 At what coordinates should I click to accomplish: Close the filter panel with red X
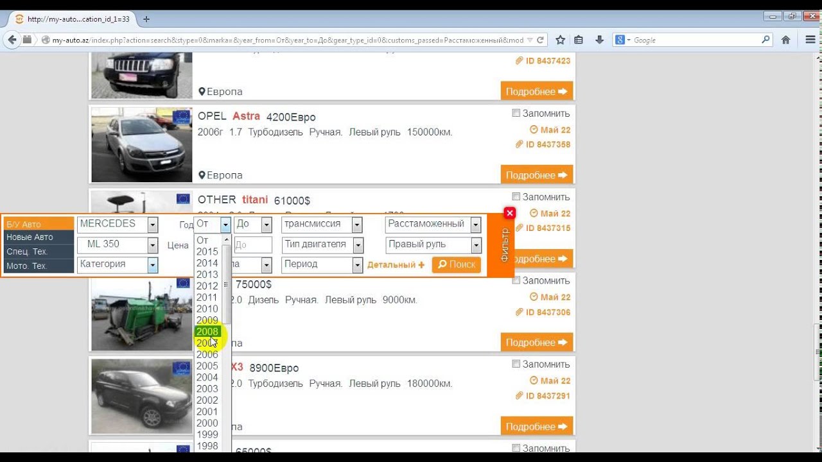pos(509,213)
